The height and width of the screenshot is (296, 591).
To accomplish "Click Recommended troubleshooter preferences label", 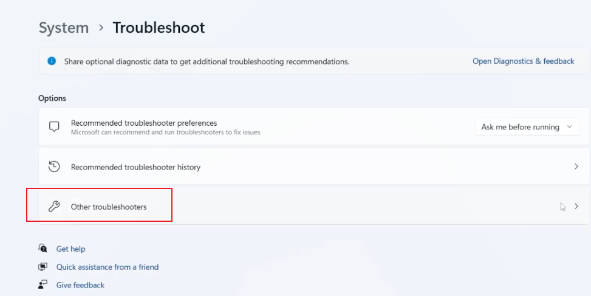I will [144, 123].
